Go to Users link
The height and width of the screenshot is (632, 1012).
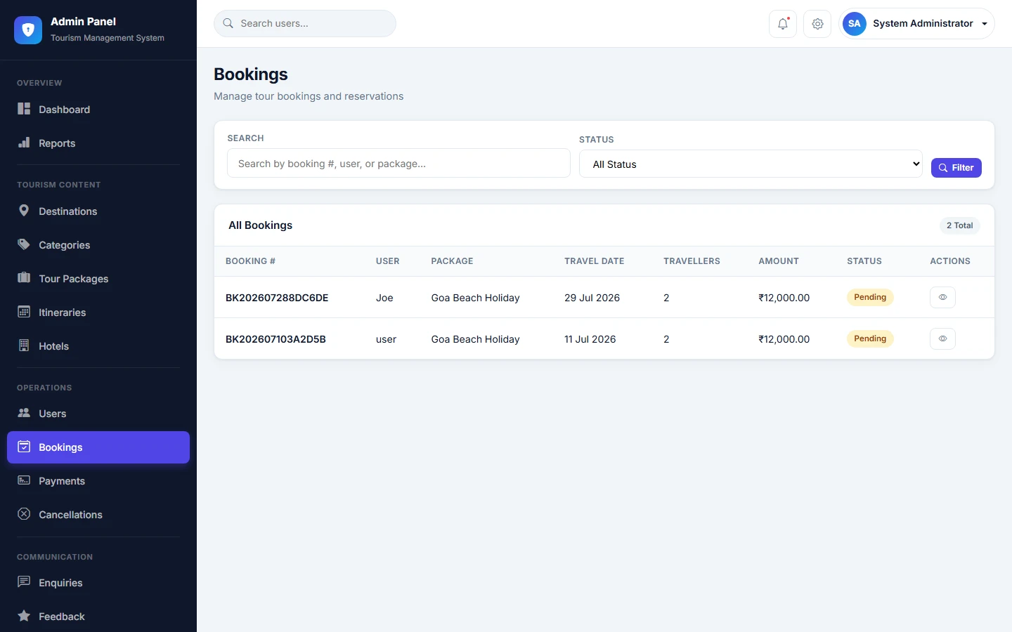(98, 414)
